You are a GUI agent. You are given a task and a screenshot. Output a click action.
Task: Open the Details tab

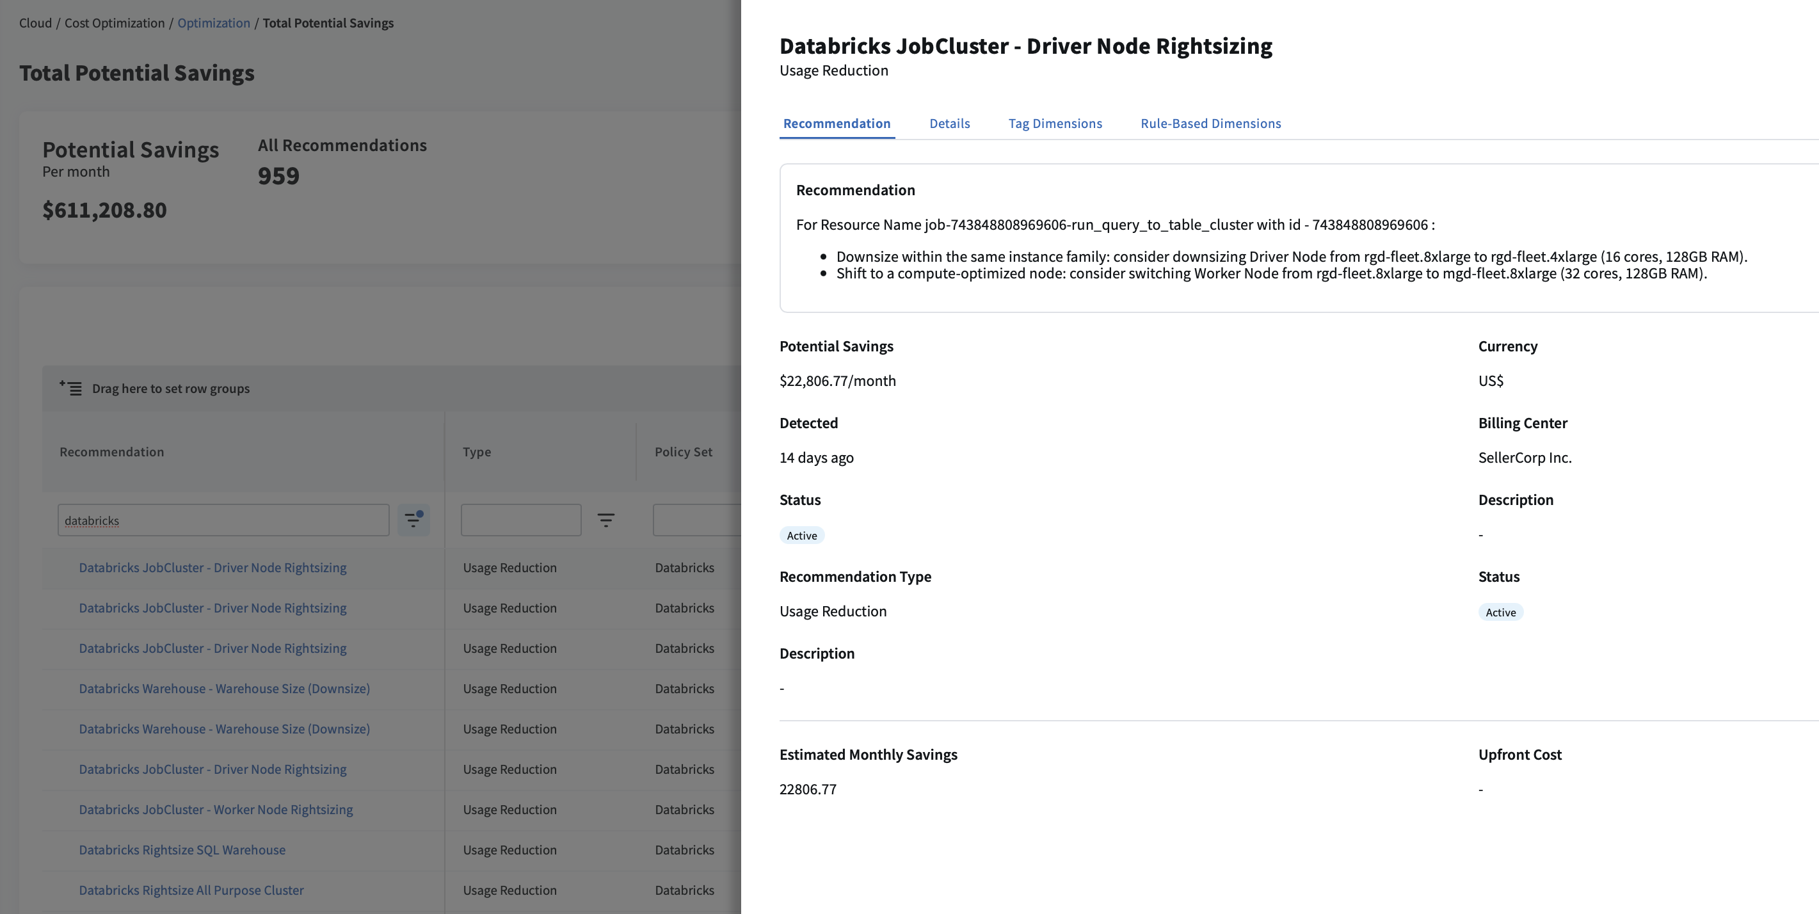coord(950,123)
